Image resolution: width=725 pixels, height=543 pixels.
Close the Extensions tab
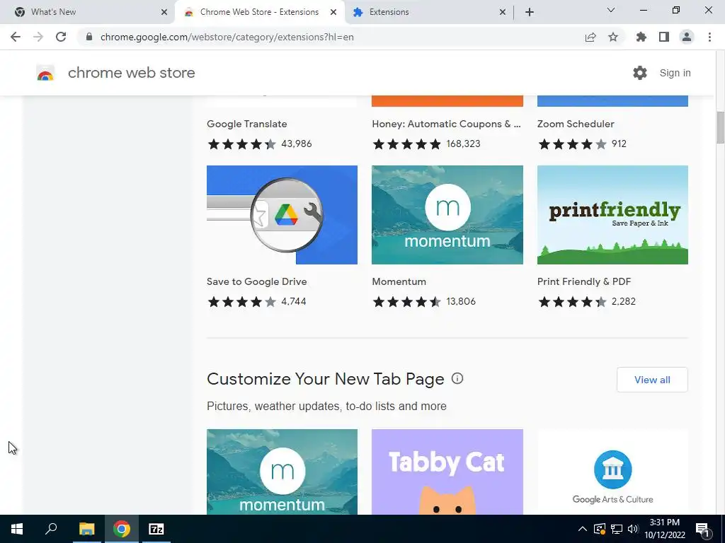503,12
